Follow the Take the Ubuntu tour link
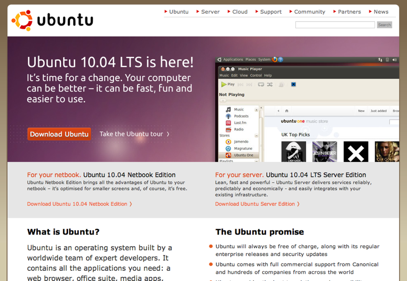 click(x=135, y=134)
